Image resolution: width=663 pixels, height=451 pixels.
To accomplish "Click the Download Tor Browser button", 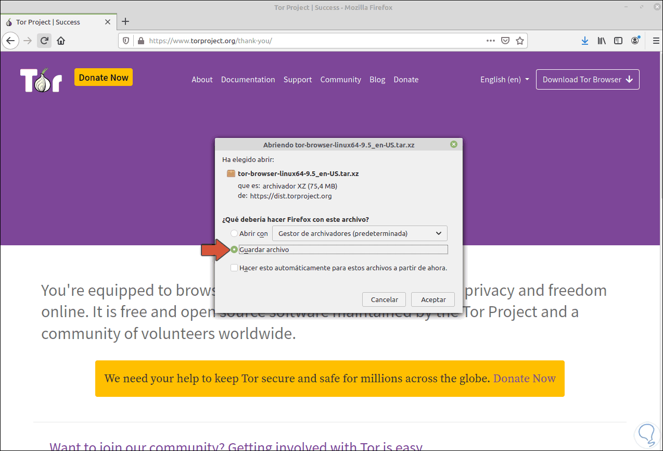I will [588, 80].
